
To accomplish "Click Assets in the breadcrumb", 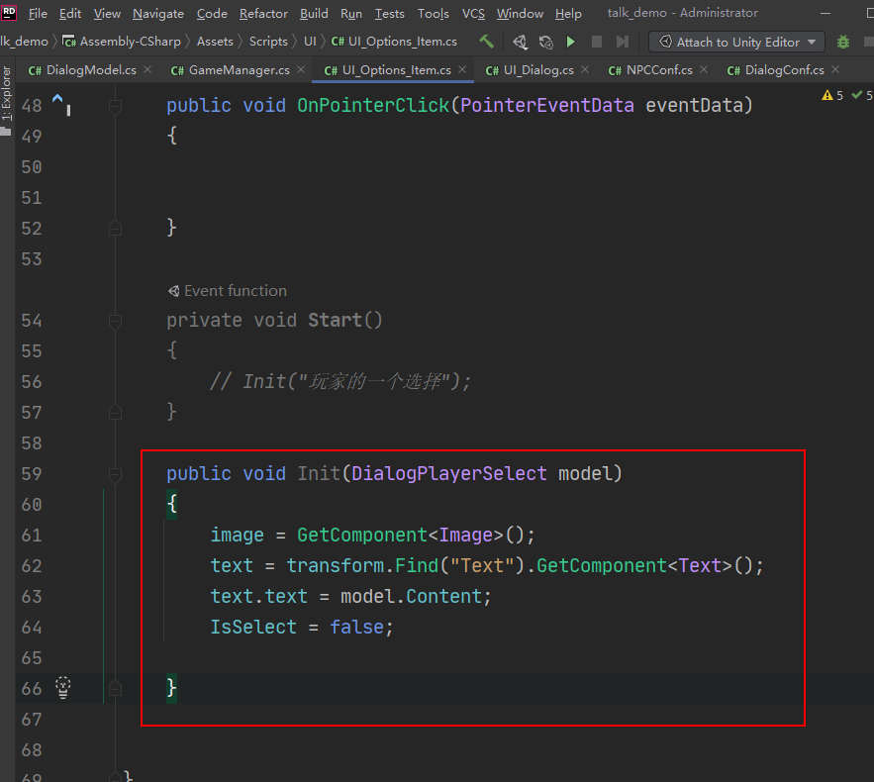I will 215,42.
